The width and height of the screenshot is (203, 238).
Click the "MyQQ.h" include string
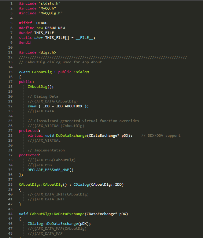[x=47, y=8]
